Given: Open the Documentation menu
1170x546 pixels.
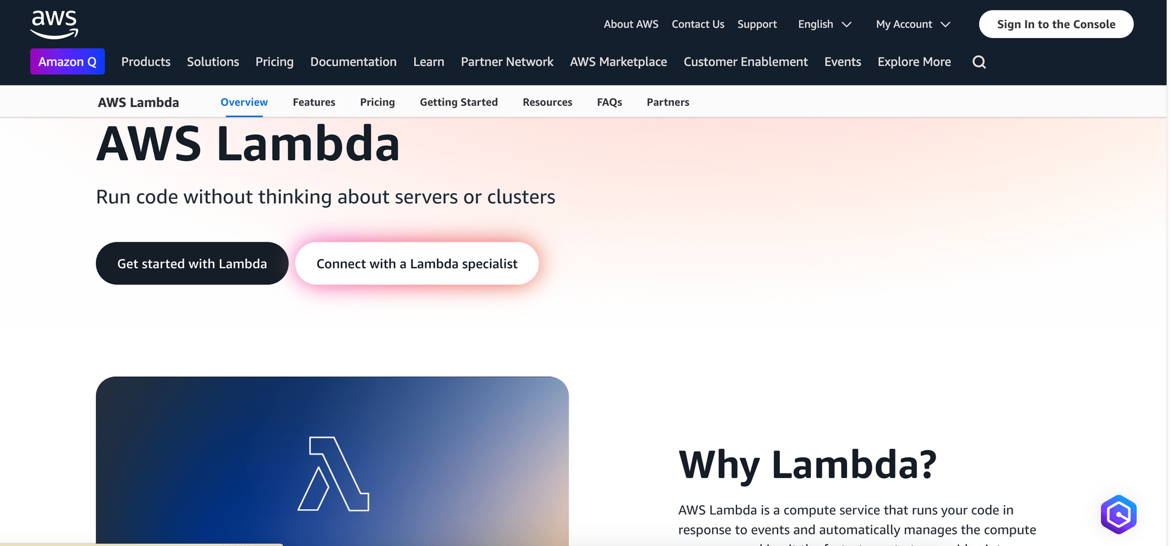Looking at the screenshot, I should click(353, 61).
